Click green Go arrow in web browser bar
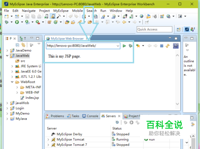The height and width of the screenshot is (149, 200). coord(124,46)
